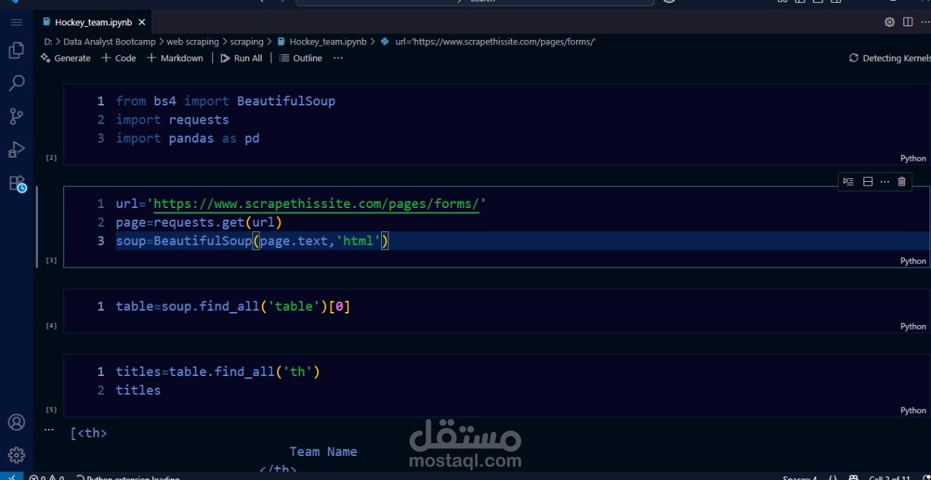Screen dimensions: 931x480
Task: Click execution count [5] label
Action: coord(51,409)
